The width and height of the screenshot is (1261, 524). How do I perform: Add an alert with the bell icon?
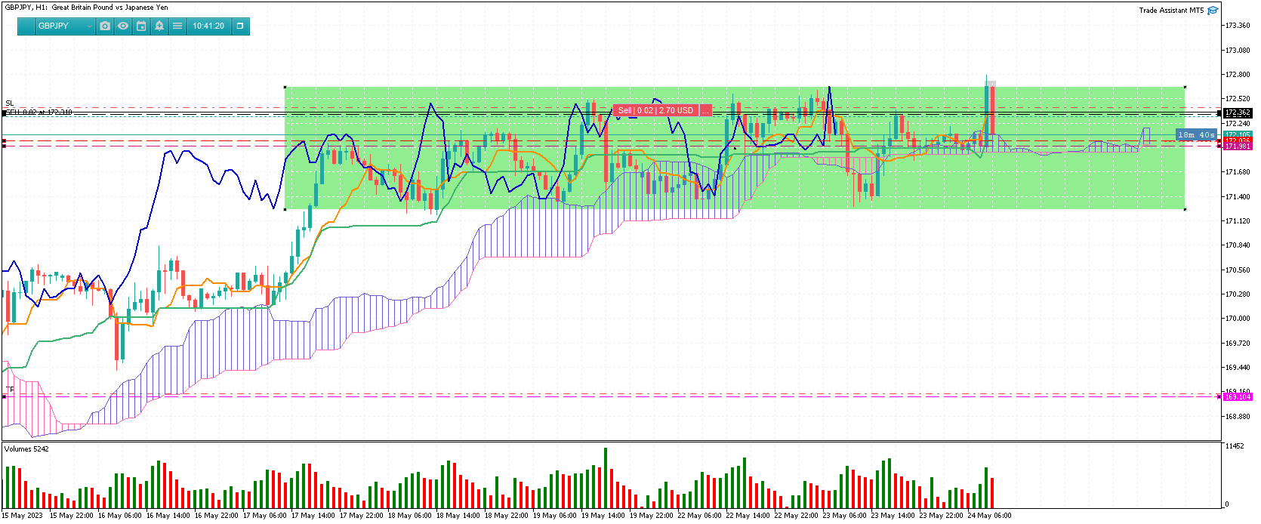pyautogui.click(x=159, y=26)
